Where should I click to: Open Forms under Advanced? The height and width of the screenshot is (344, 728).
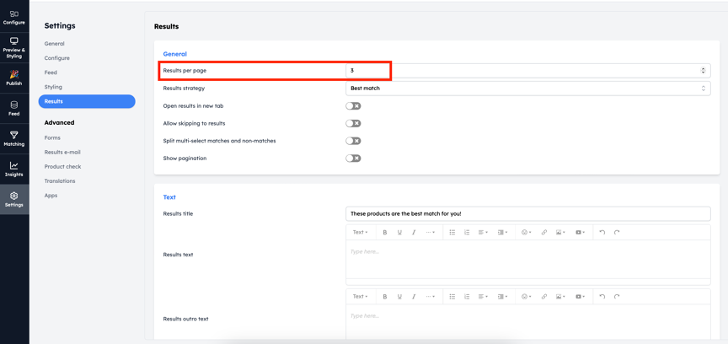coord(52,138)
